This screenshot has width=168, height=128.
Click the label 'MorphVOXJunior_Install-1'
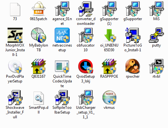[15, 50]
